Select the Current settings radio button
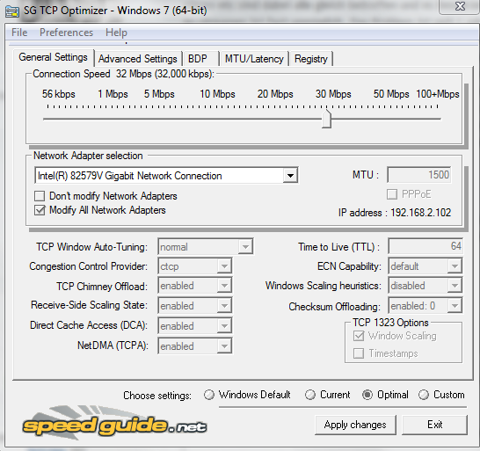 pos(310,395)
